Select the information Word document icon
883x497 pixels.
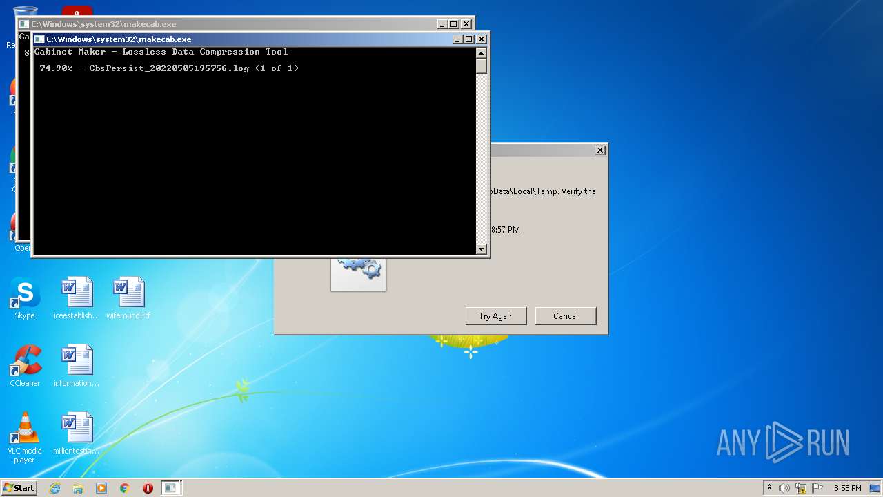[x=77, y=366]
